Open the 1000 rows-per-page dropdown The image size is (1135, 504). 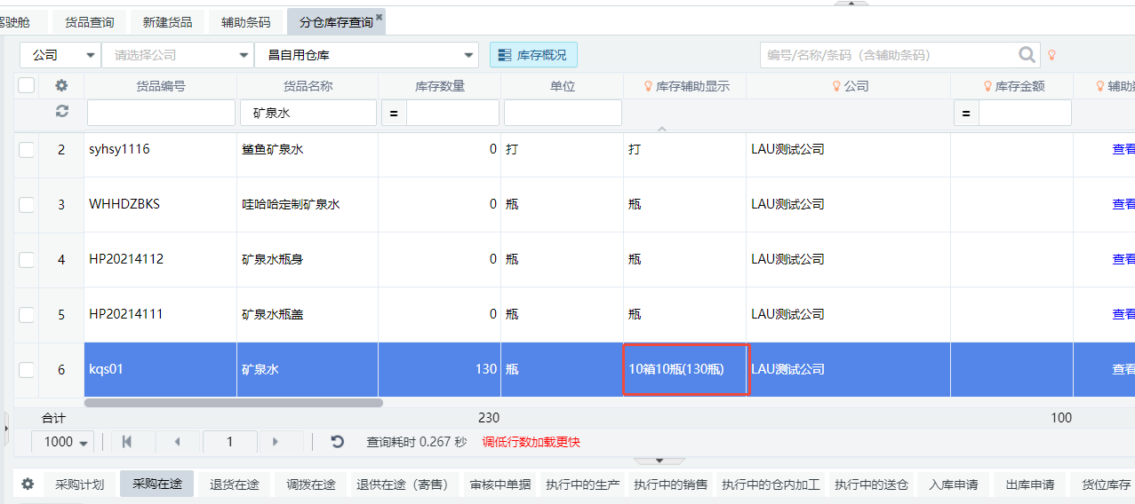(x=63, y=442)
